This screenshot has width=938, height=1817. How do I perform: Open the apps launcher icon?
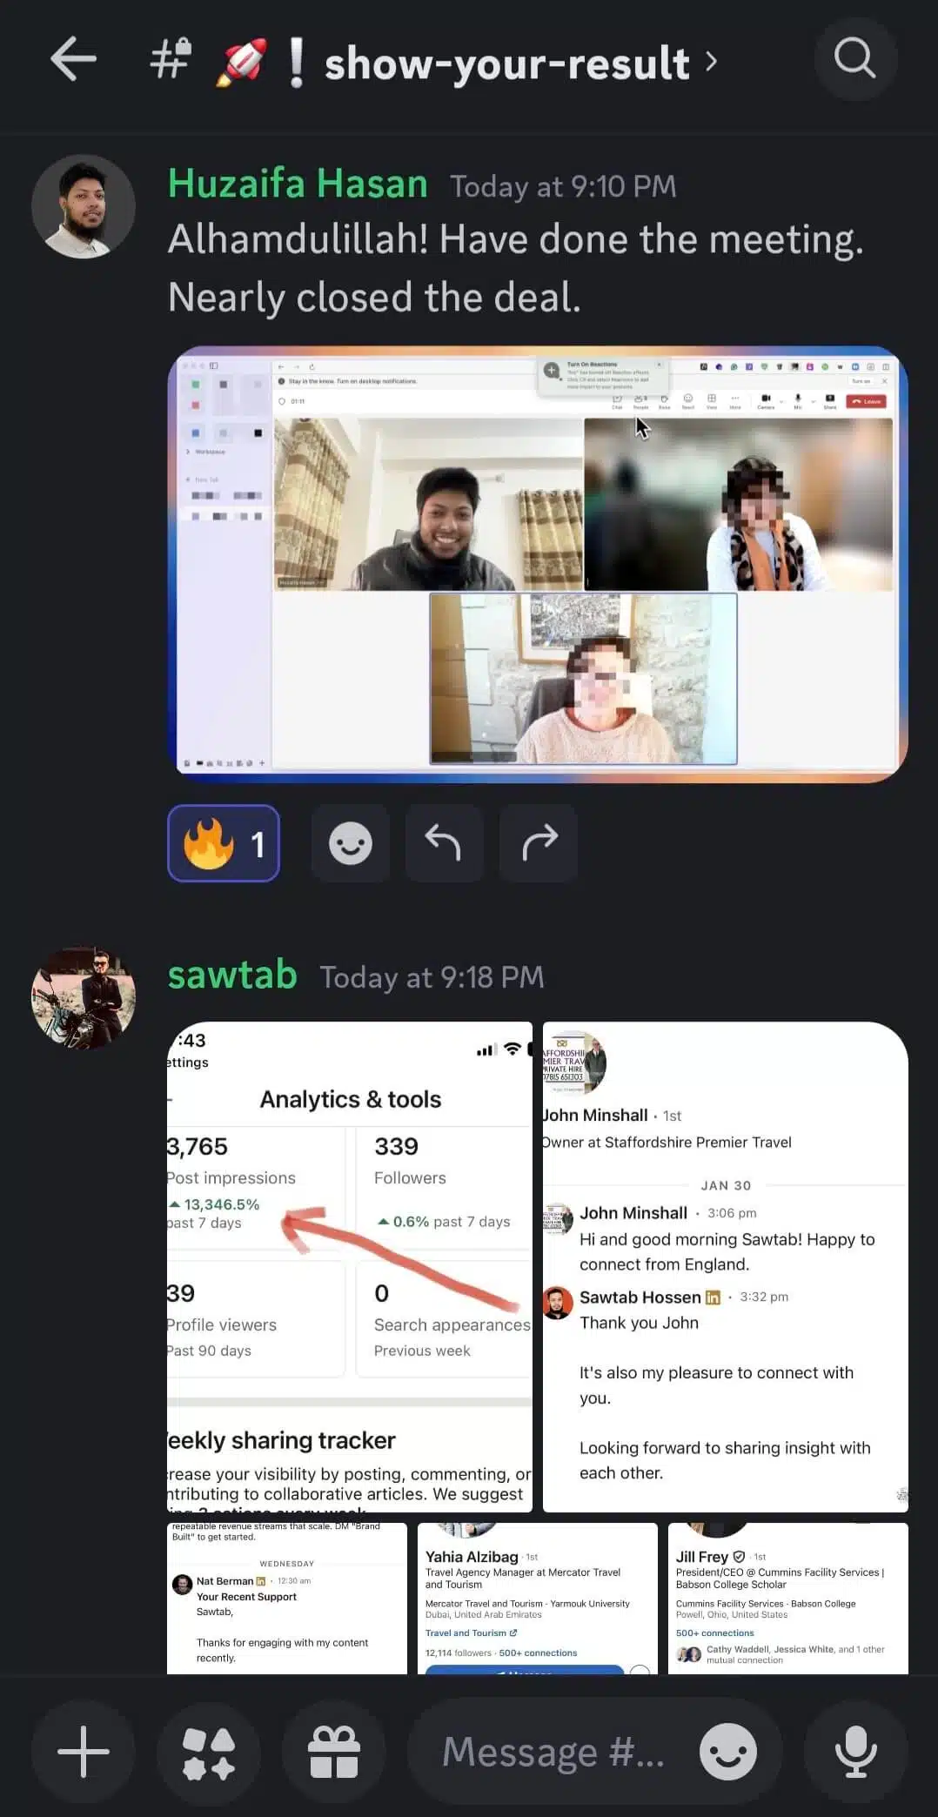pyautogui.click(x=209, y=1751)
